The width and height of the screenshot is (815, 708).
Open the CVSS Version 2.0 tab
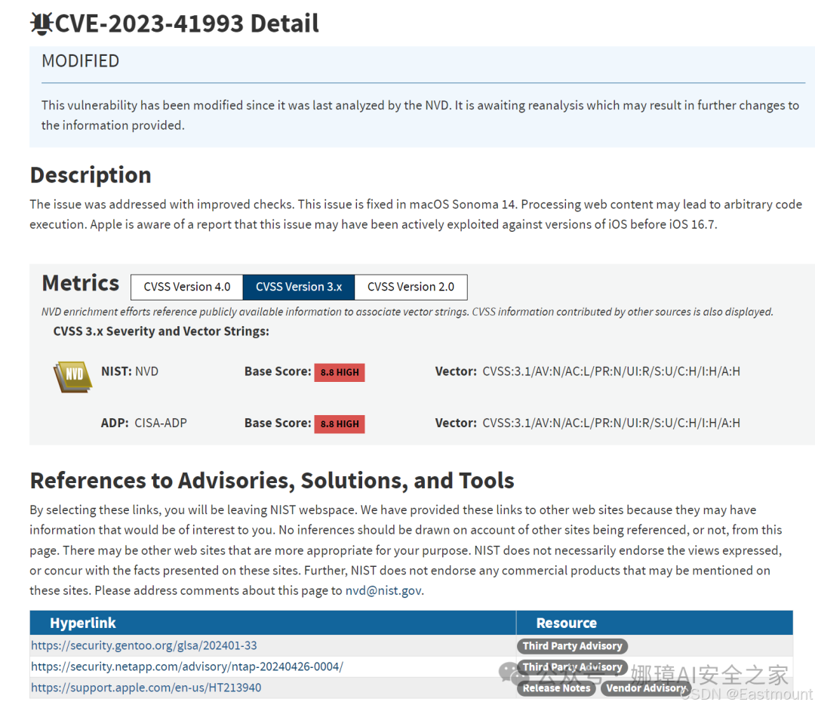point(411,287)
